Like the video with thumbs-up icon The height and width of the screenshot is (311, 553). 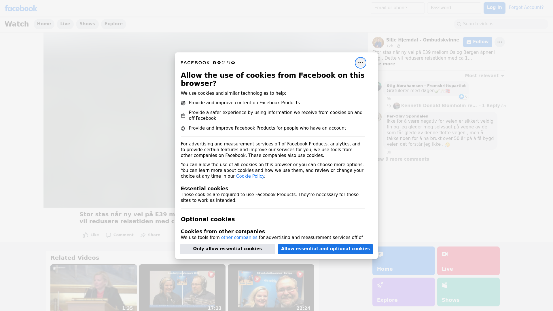click(x=86, y=235)
